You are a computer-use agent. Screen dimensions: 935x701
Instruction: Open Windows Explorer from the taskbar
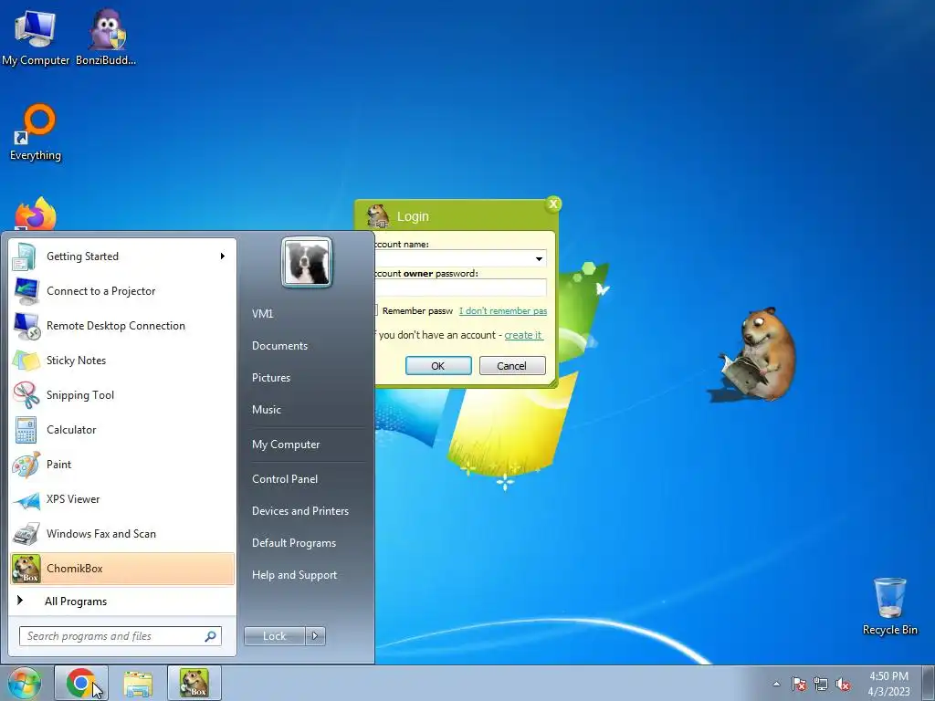click(138, 683)
